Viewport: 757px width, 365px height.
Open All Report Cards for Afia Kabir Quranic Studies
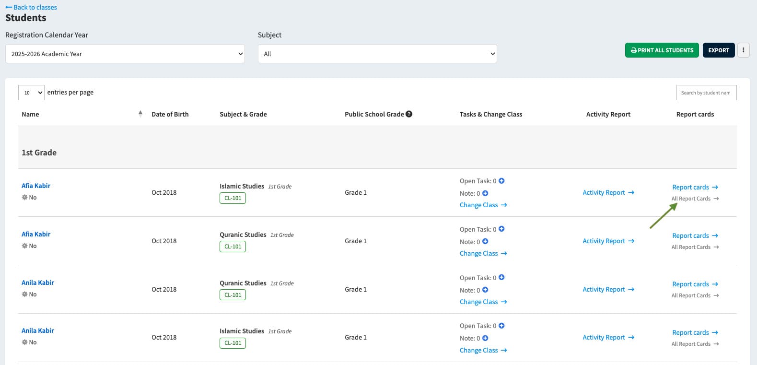click(x=695, y=247)
